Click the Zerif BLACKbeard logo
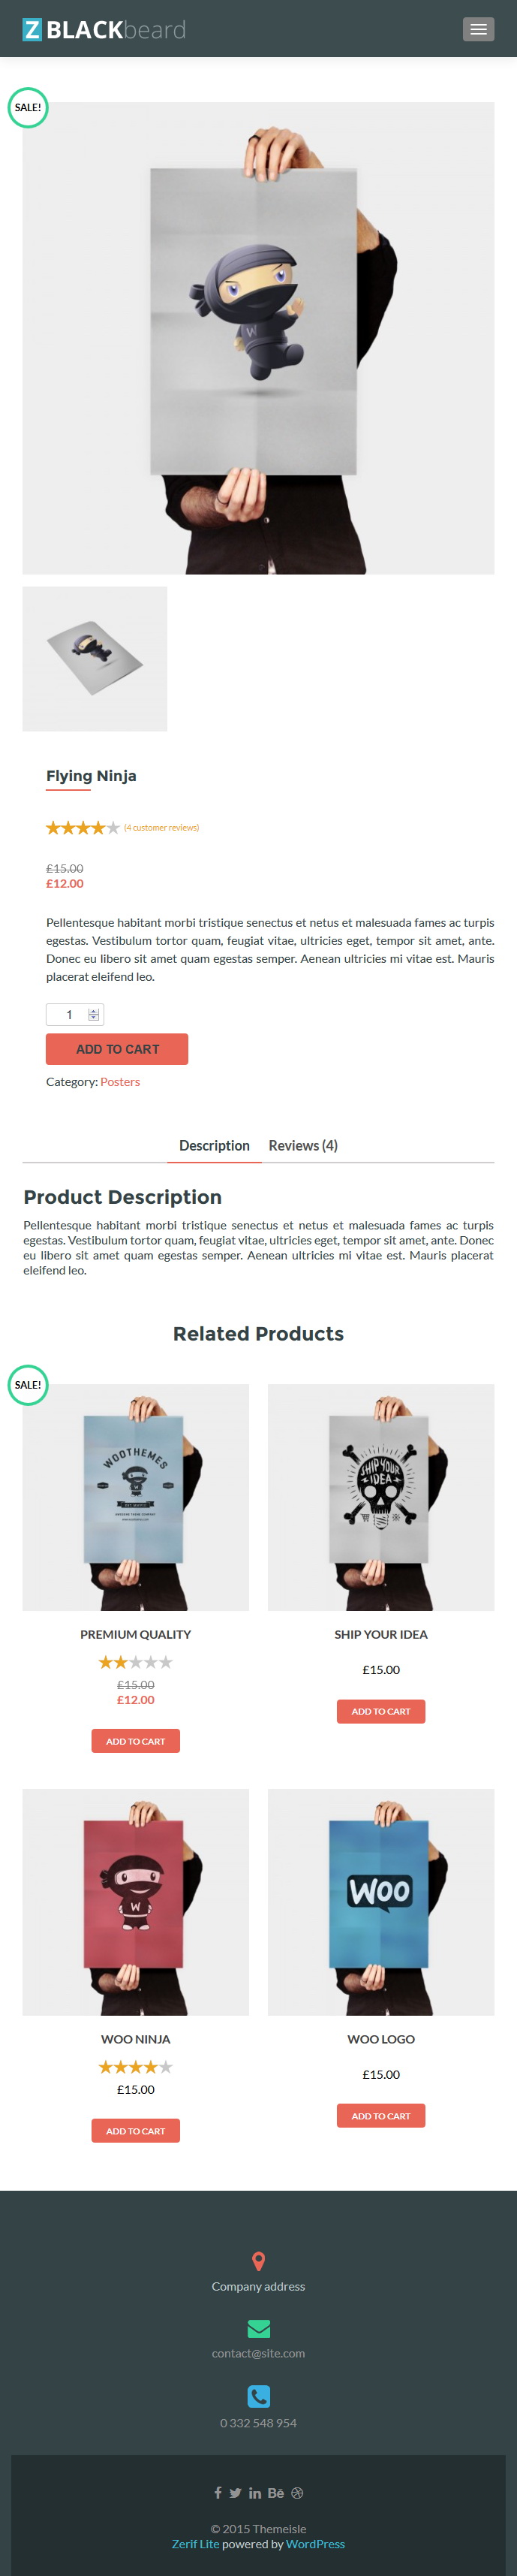 tap(104, 29)
